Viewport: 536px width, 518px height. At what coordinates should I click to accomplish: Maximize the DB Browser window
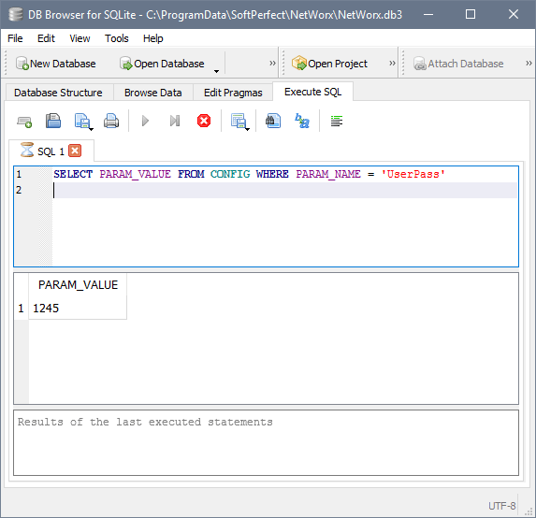tap(471, 14)
